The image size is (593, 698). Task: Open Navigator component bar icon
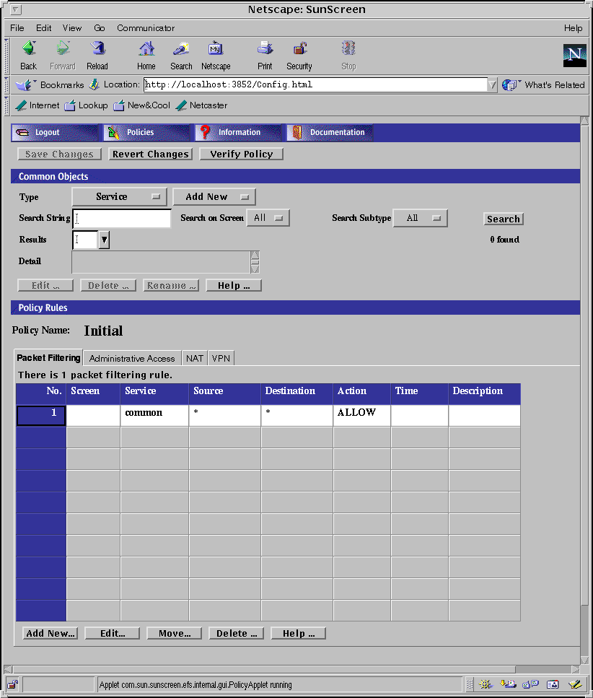(486, 684)
